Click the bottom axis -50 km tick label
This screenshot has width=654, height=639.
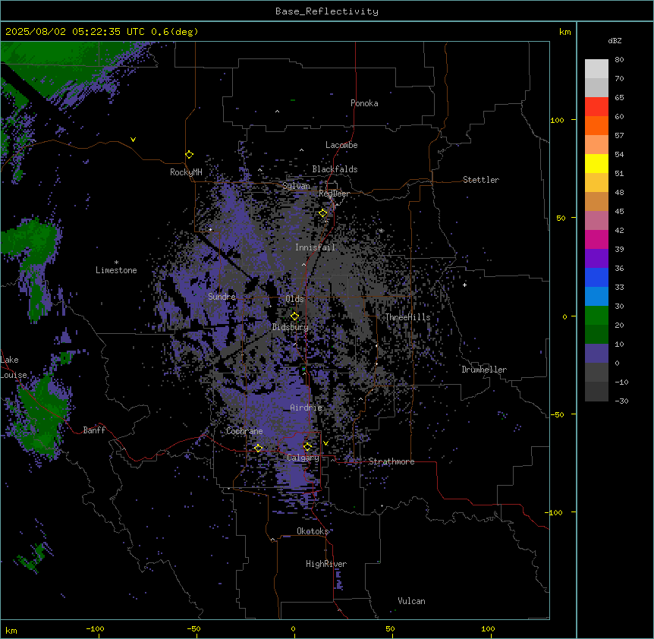point(193,628)
